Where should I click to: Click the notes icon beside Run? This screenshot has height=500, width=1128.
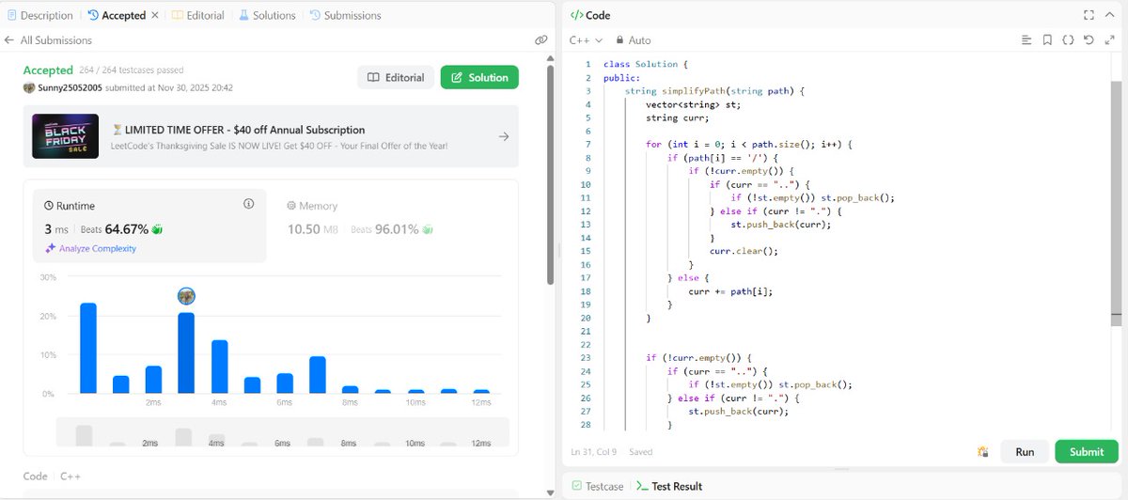982,451
